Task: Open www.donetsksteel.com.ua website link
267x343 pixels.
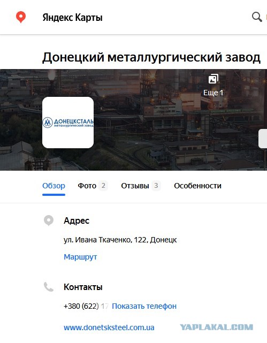Action: tap(109, 327)
